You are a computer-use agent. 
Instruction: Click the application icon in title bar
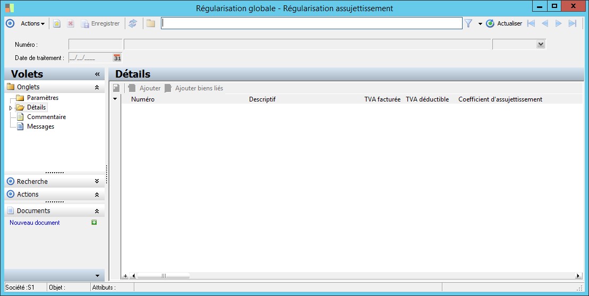click(x=10, y=8)
